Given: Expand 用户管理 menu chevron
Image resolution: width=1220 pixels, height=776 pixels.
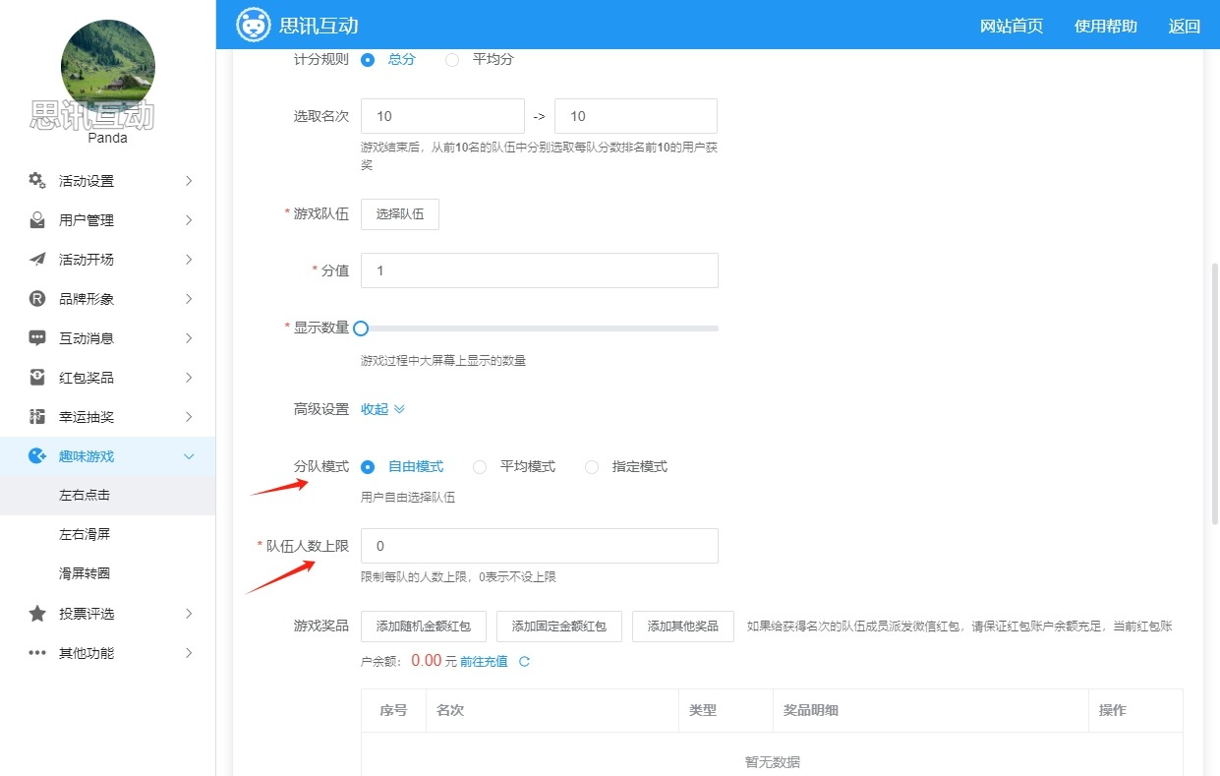Looking at the screenshot, I should [189, 219].
